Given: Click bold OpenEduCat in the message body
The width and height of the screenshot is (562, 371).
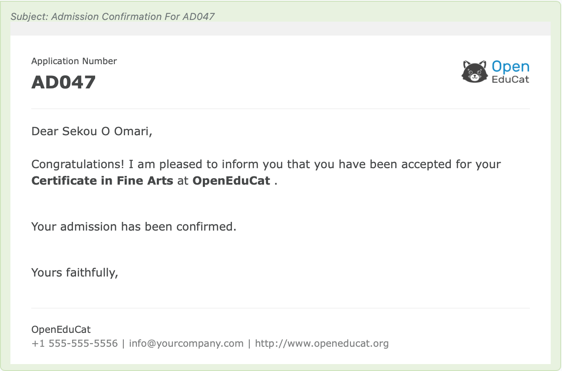Looking at the screenshot, I should [231, 180].
